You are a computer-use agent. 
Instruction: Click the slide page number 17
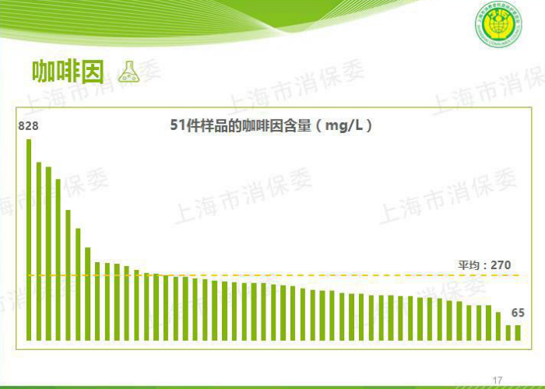pos(498,379)
